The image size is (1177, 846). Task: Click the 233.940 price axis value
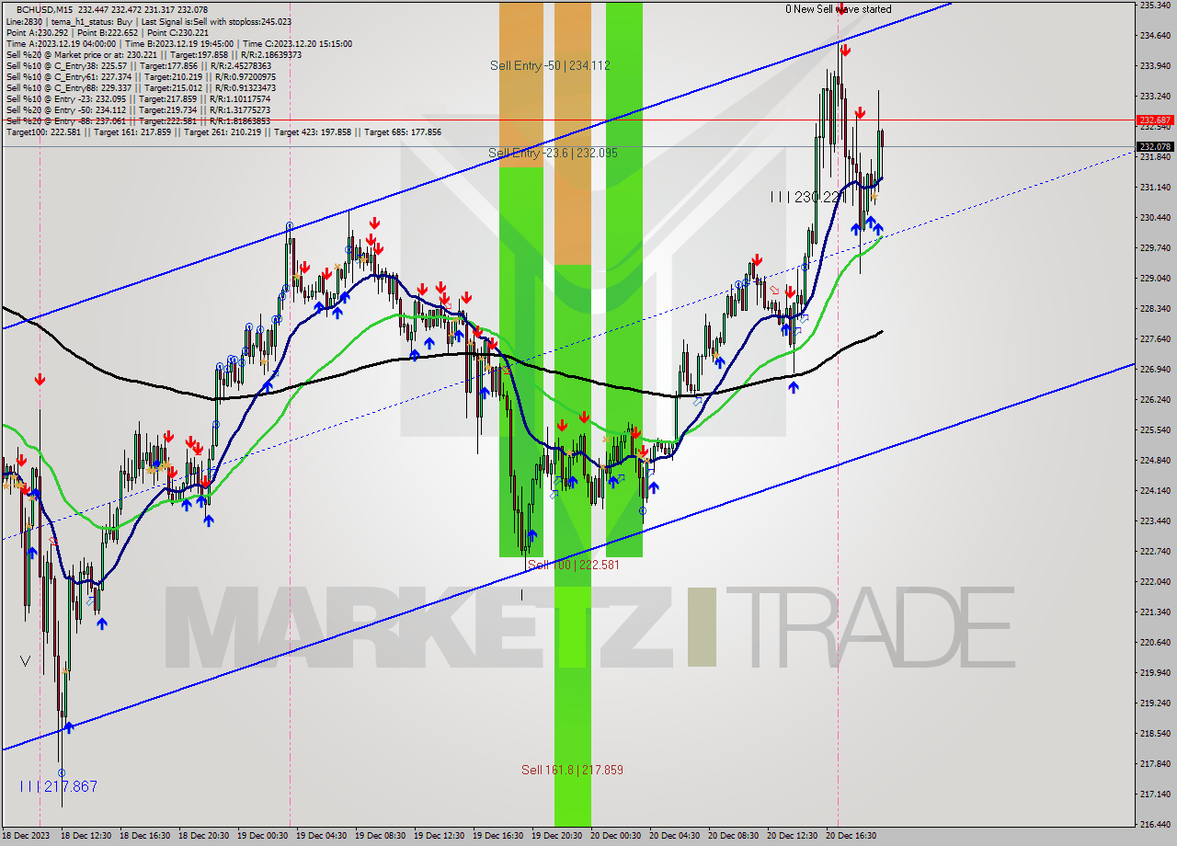tap(1155, 66)
